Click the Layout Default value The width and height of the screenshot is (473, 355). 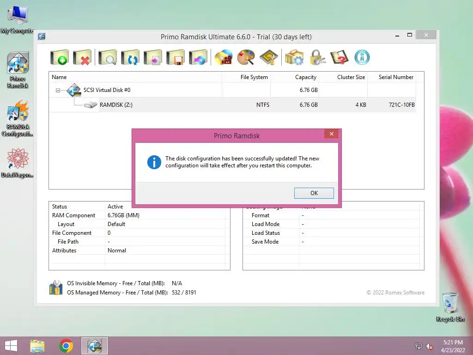click(x=116, y=224)
